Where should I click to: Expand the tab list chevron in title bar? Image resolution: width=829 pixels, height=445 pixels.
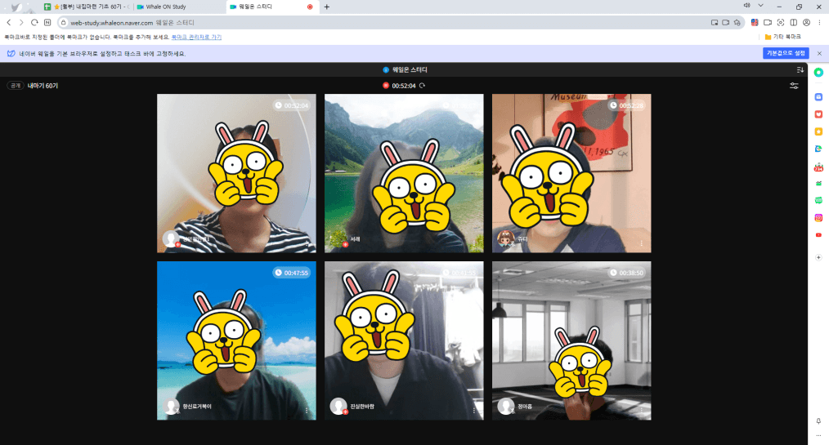pos(761,7)
